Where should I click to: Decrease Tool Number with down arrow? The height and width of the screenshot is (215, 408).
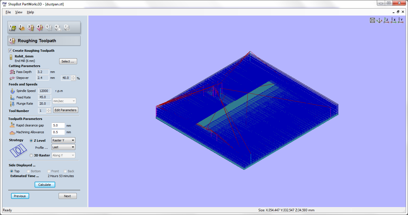49,112
